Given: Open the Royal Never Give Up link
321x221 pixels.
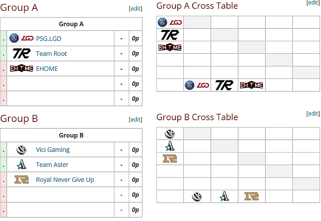Looking at the screenshot, I should click(65, 180).
